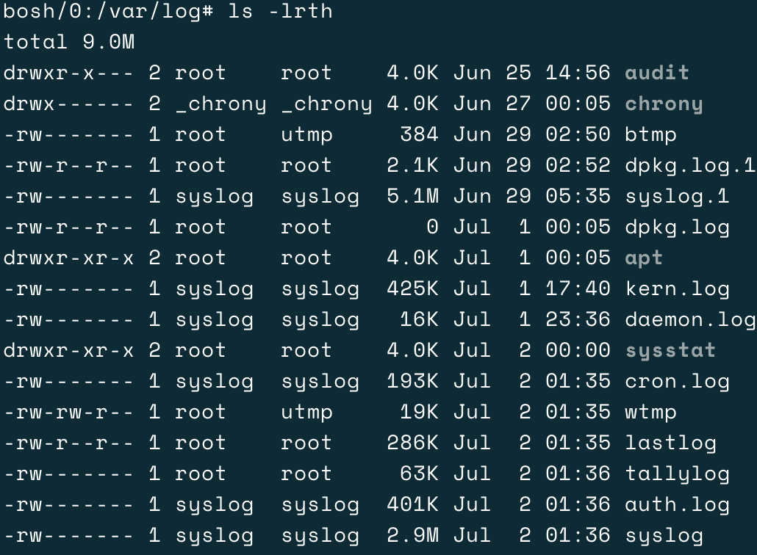Click the chrony directory name
Image resolution: width=757 pixels, height=555 pixels.
click(664, 104)
